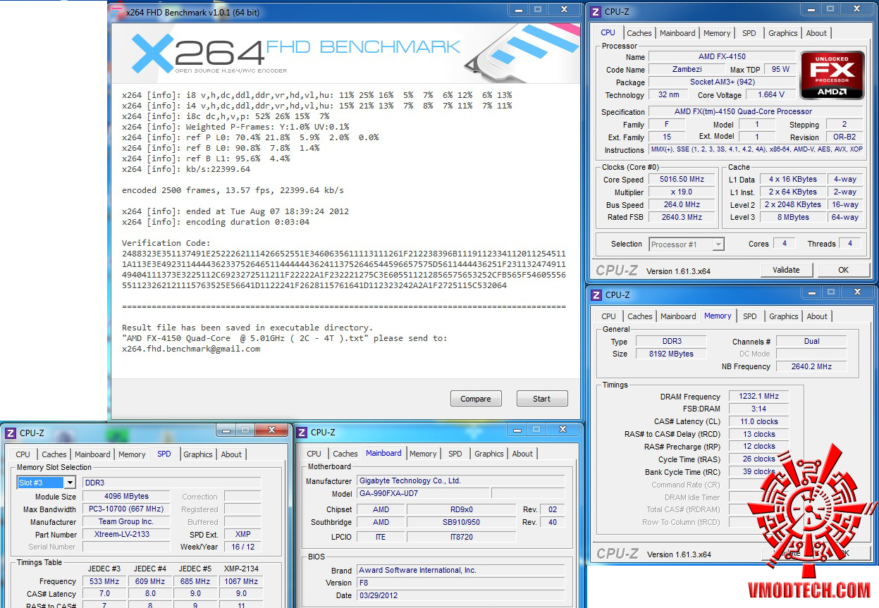Click the FSB:DRAM ratio value 3:14
The width and height of the screenshot is (879, 608).
(x=758, y=409)
